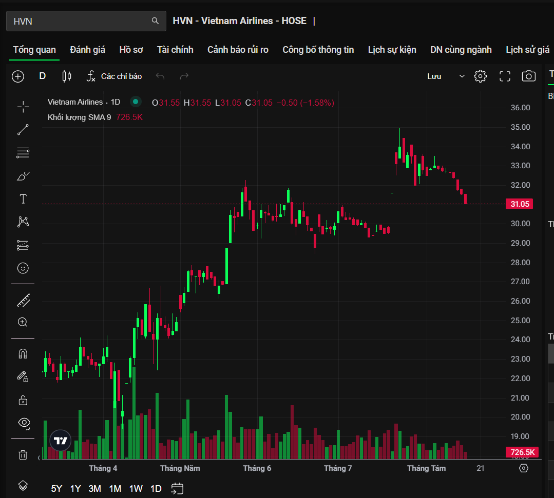Select the 1W date range
Screen dimensions: 554x498
[x=136, y=489]
